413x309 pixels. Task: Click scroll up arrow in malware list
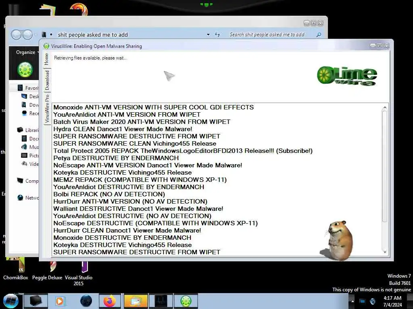tap(385, 108)
